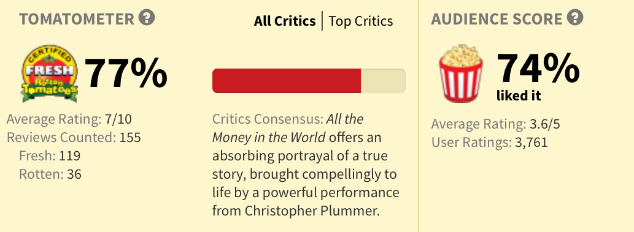Click the 74% audience score number

click(538, 69)
